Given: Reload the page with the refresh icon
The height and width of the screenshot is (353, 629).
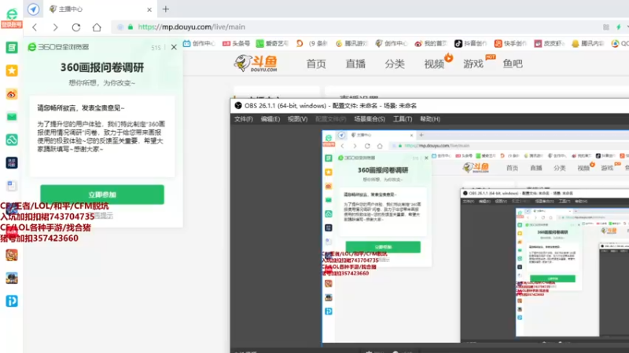Looking at the screenshot, I should click(76, 27).
